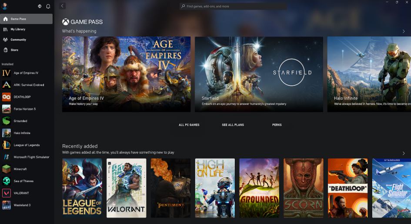Open the Pentiment game tile
The image size is (411, 224).
[170, 188]
